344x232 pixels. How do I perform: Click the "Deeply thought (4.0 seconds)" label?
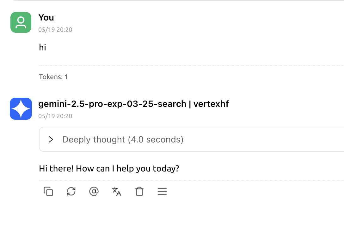[x=123, y=139]
